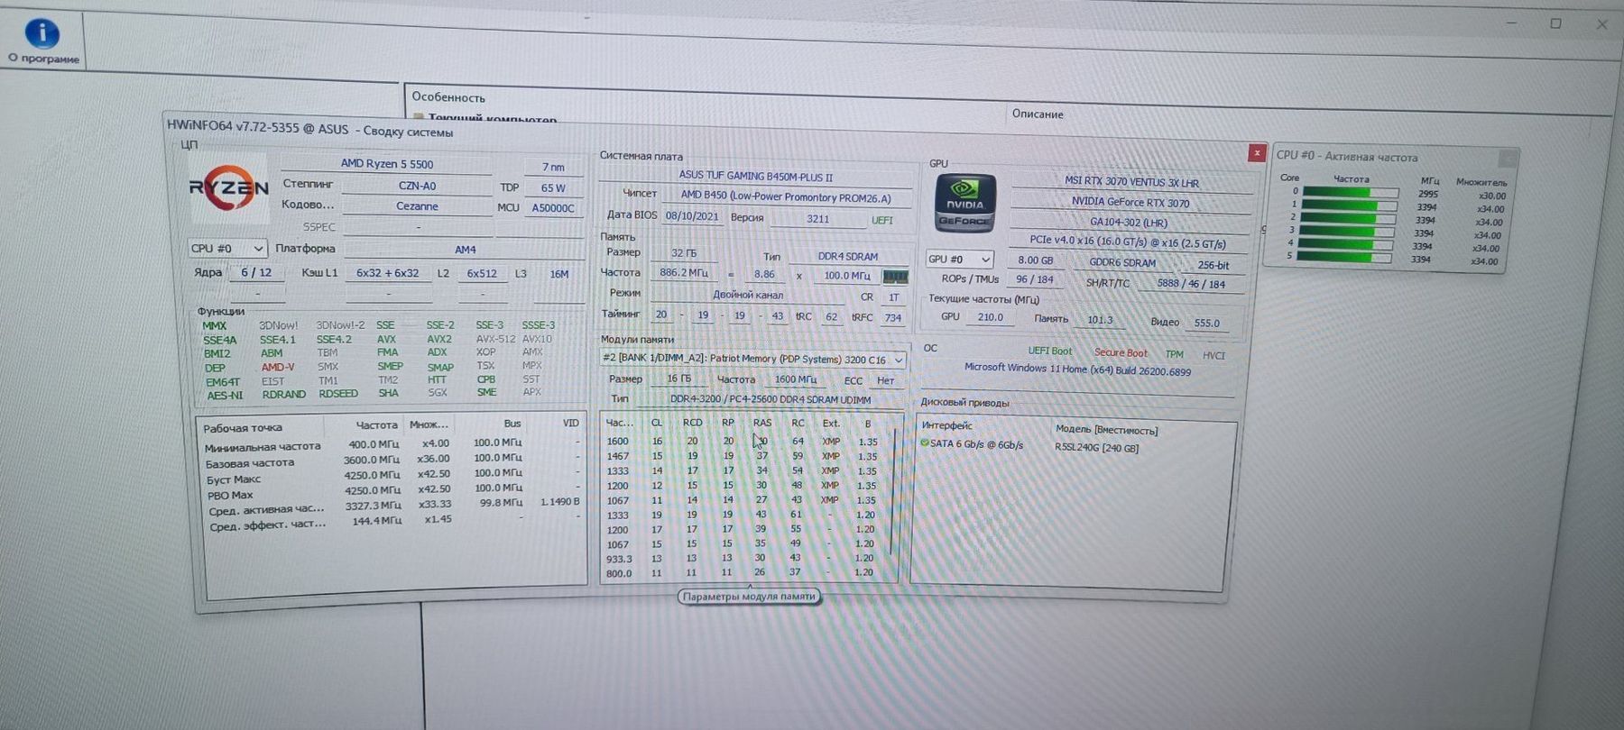Click the 'Описание' column header
Screen dimensions: 1624x730
click(1038, 114)
